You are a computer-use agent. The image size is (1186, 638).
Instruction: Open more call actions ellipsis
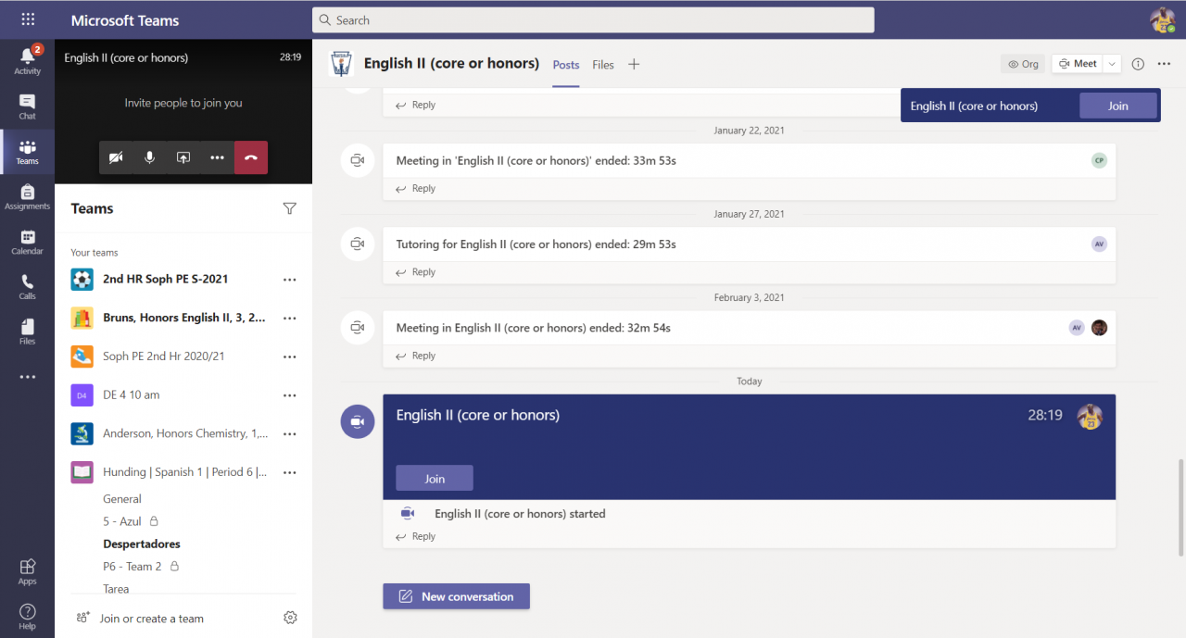(x=217, y=157)
